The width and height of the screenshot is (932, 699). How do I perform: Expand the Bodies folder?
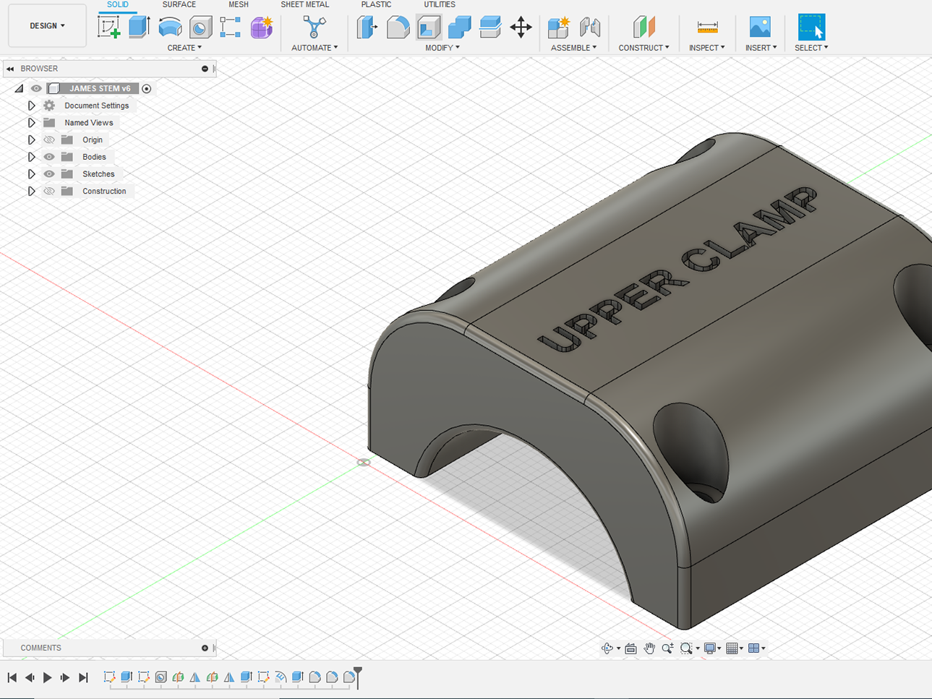coord(31,157)
